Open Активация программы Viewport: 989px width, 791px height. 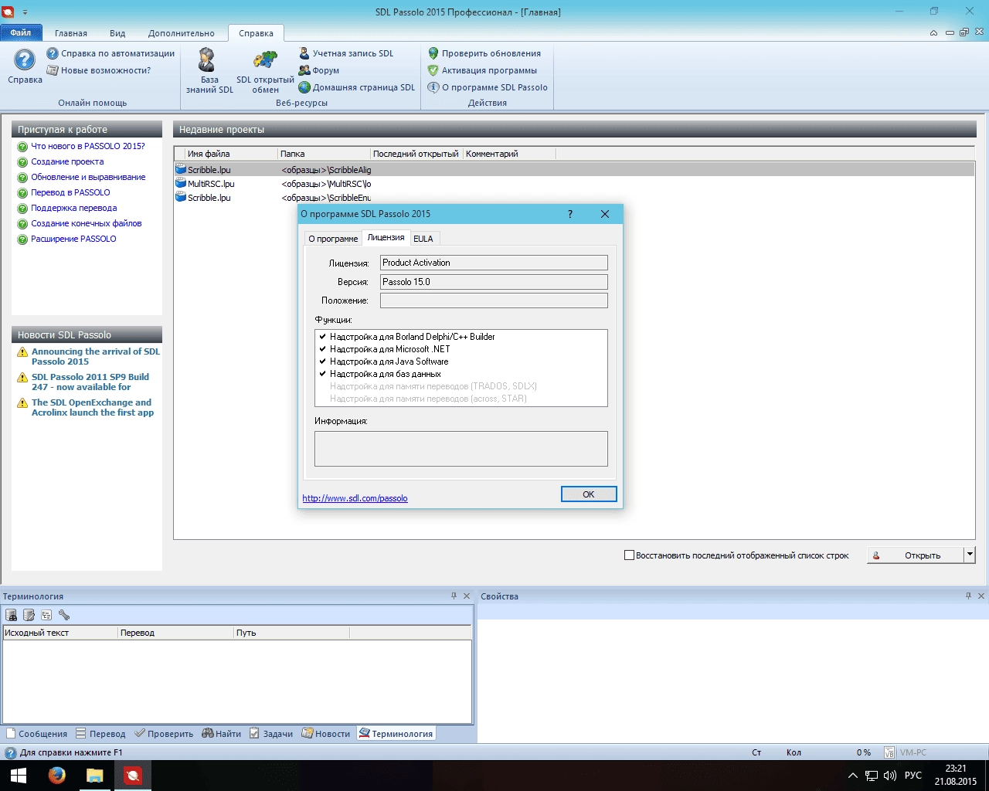[x=482, y=70]
